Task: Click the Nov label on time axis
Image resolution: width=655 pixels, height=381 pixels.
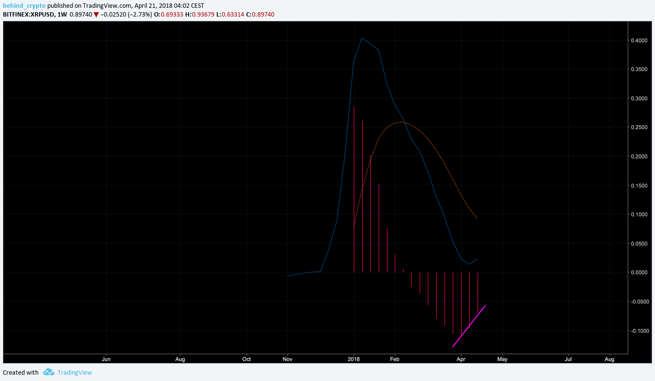Action: coord(288,359)
